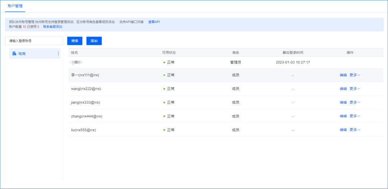Click the login time 2023-01-03 10:27:17

(x=293, y=62)
